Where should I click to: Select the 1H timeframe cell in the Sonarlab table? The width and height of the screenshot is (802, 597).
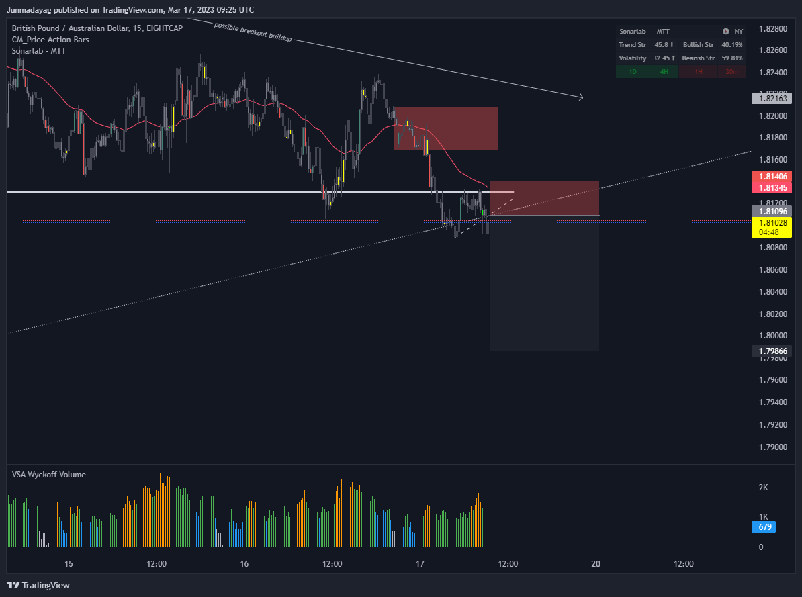(x=698, y=72)
